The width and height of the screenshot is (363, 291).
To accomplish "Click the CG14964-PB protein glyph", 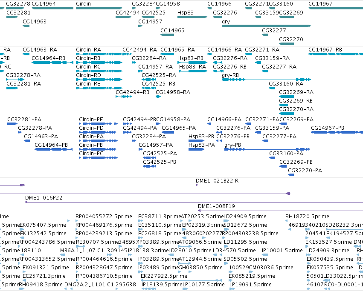I will pos(53,149).
